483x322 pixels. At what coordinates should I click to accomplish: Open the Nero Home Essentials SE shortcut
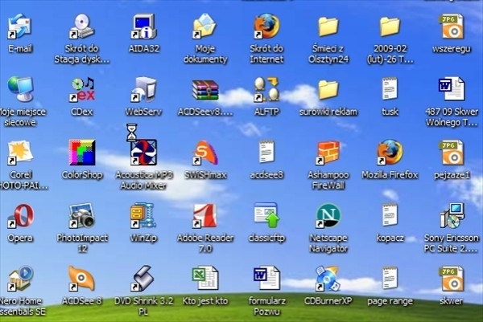pyautogui.click(x=20, y=279)
